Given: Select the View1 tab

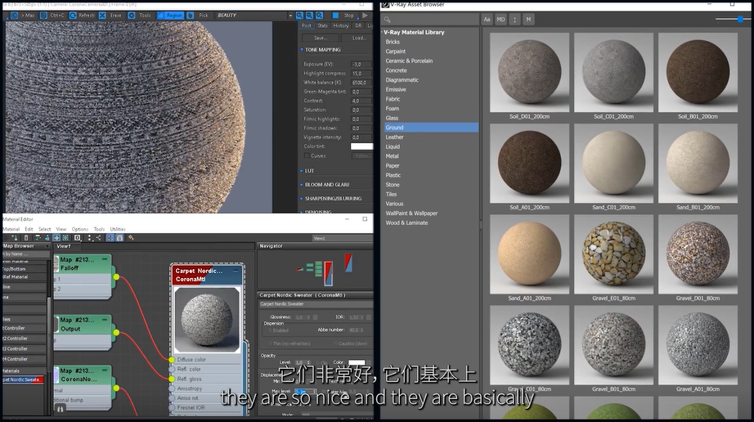Looking at the screenshot, I should (x=64, y=246).
